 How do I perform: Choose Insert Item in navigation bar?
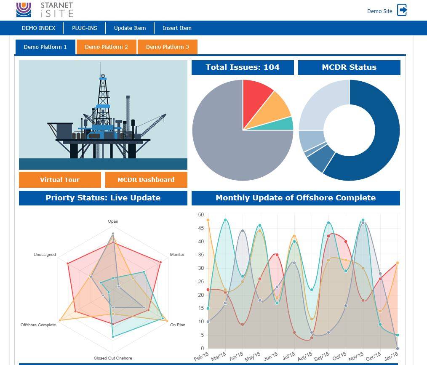point(177,28)
